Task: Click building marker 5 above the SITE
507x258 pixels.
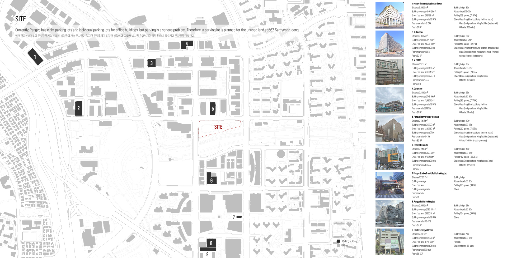Action: coord(213,108)
